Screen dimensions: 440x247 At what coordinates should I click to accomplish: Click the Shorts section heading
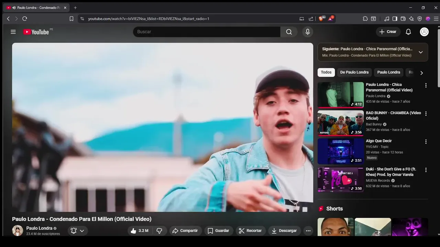pos(334,209)
